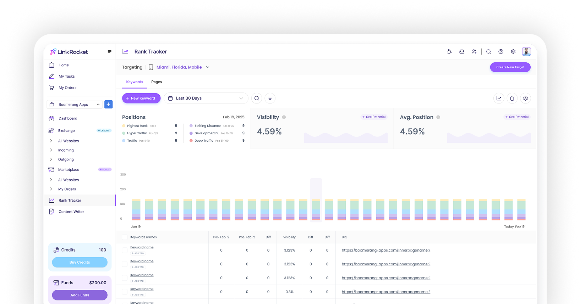Click See Potential in the Visibility card
This screenshot has width=580, height=304.
point(374,117)
